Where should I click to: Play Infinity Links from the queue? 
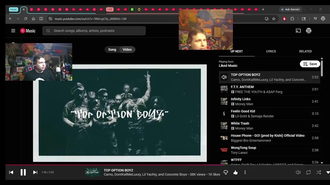(x=269, y=101)
